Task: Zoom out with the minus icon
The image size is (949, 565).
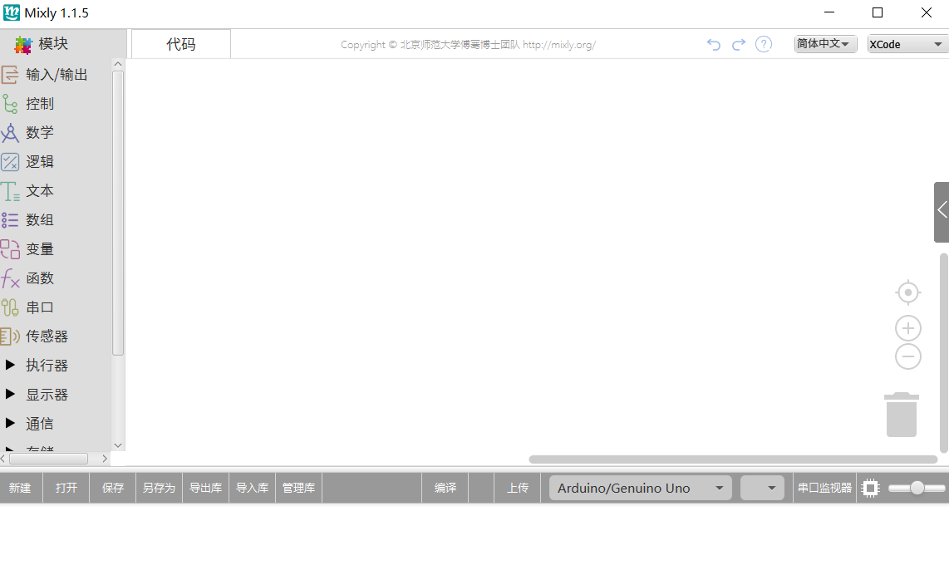Action: [907, 356]
